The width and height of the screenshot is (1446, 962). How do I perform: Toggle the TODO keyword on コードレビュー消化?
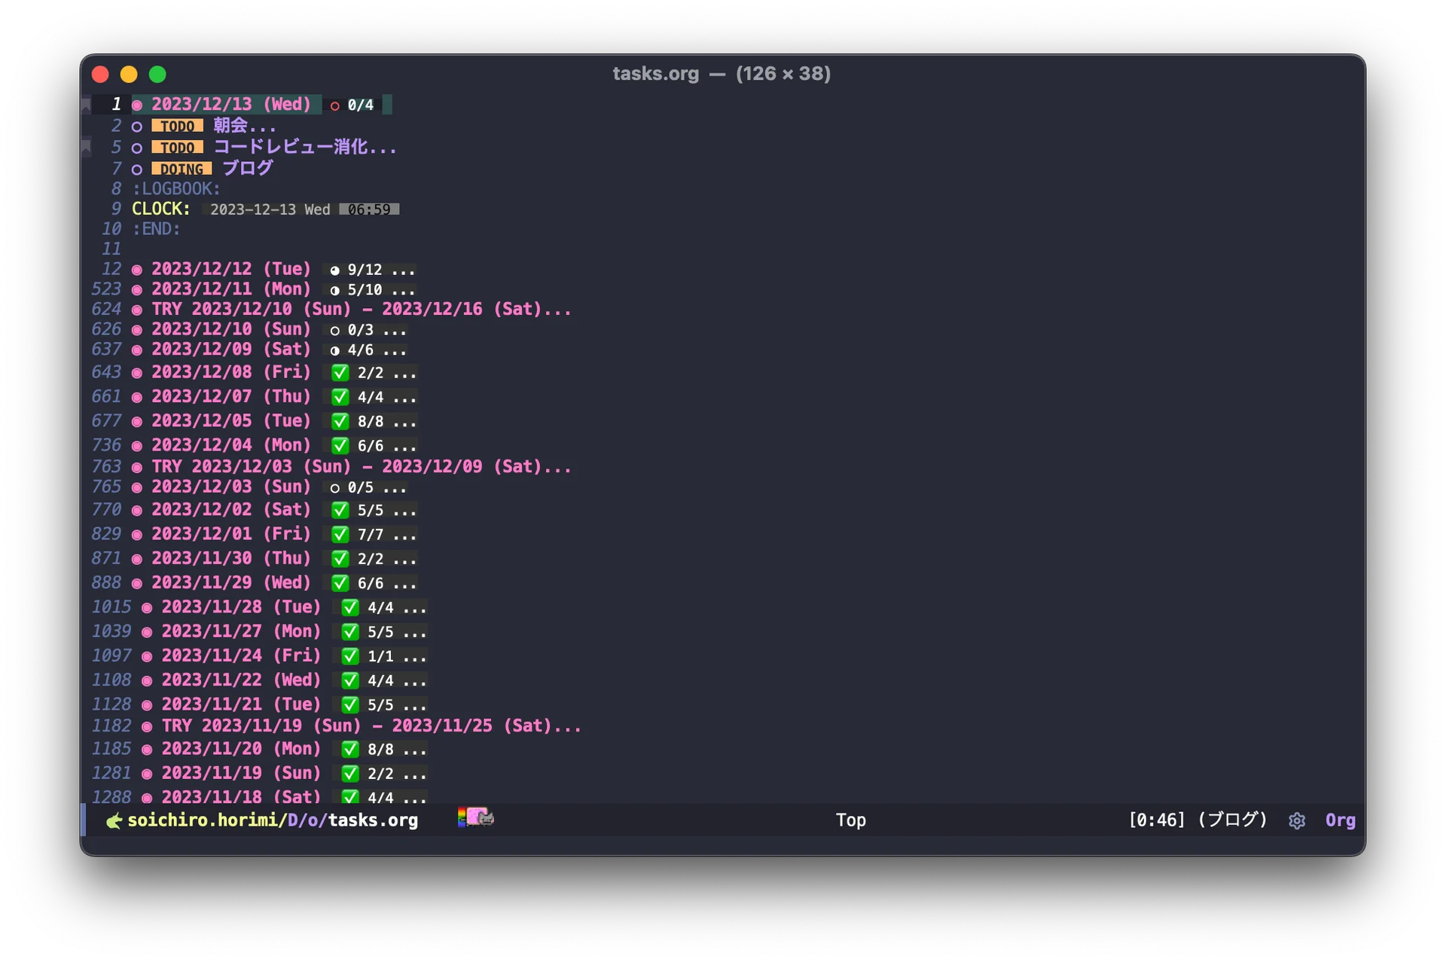click(178, 148)
